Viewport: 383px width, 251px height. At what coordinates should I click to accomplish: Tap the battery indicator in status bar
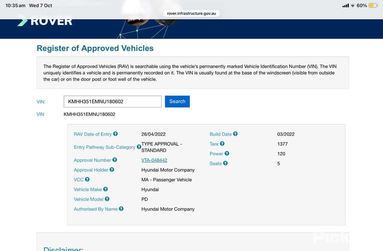click(373, 5)
